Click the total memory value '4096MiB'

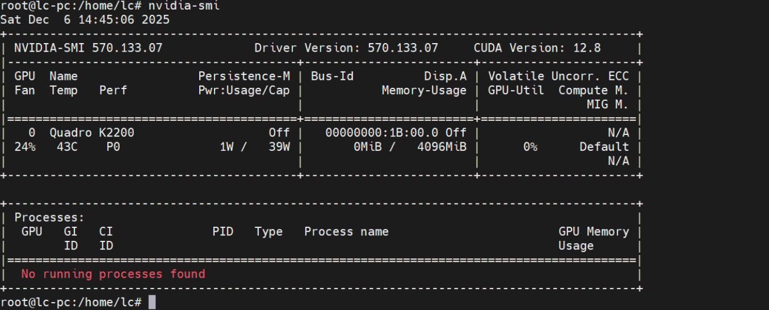[x=442, y=147]
